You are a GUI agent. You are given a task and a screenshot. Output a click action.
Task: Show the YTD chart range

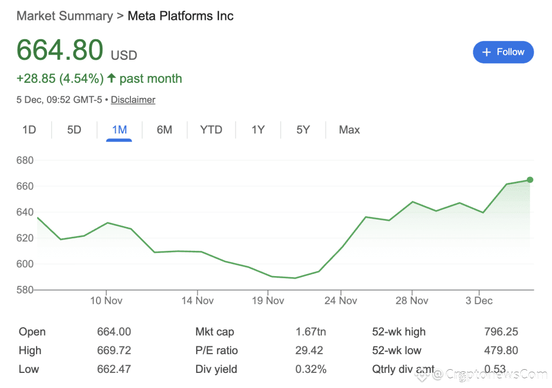(211, 130)
